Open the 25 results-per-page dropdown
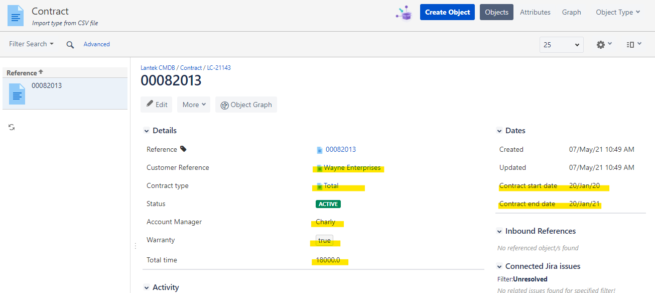 [x=562, y=45]
